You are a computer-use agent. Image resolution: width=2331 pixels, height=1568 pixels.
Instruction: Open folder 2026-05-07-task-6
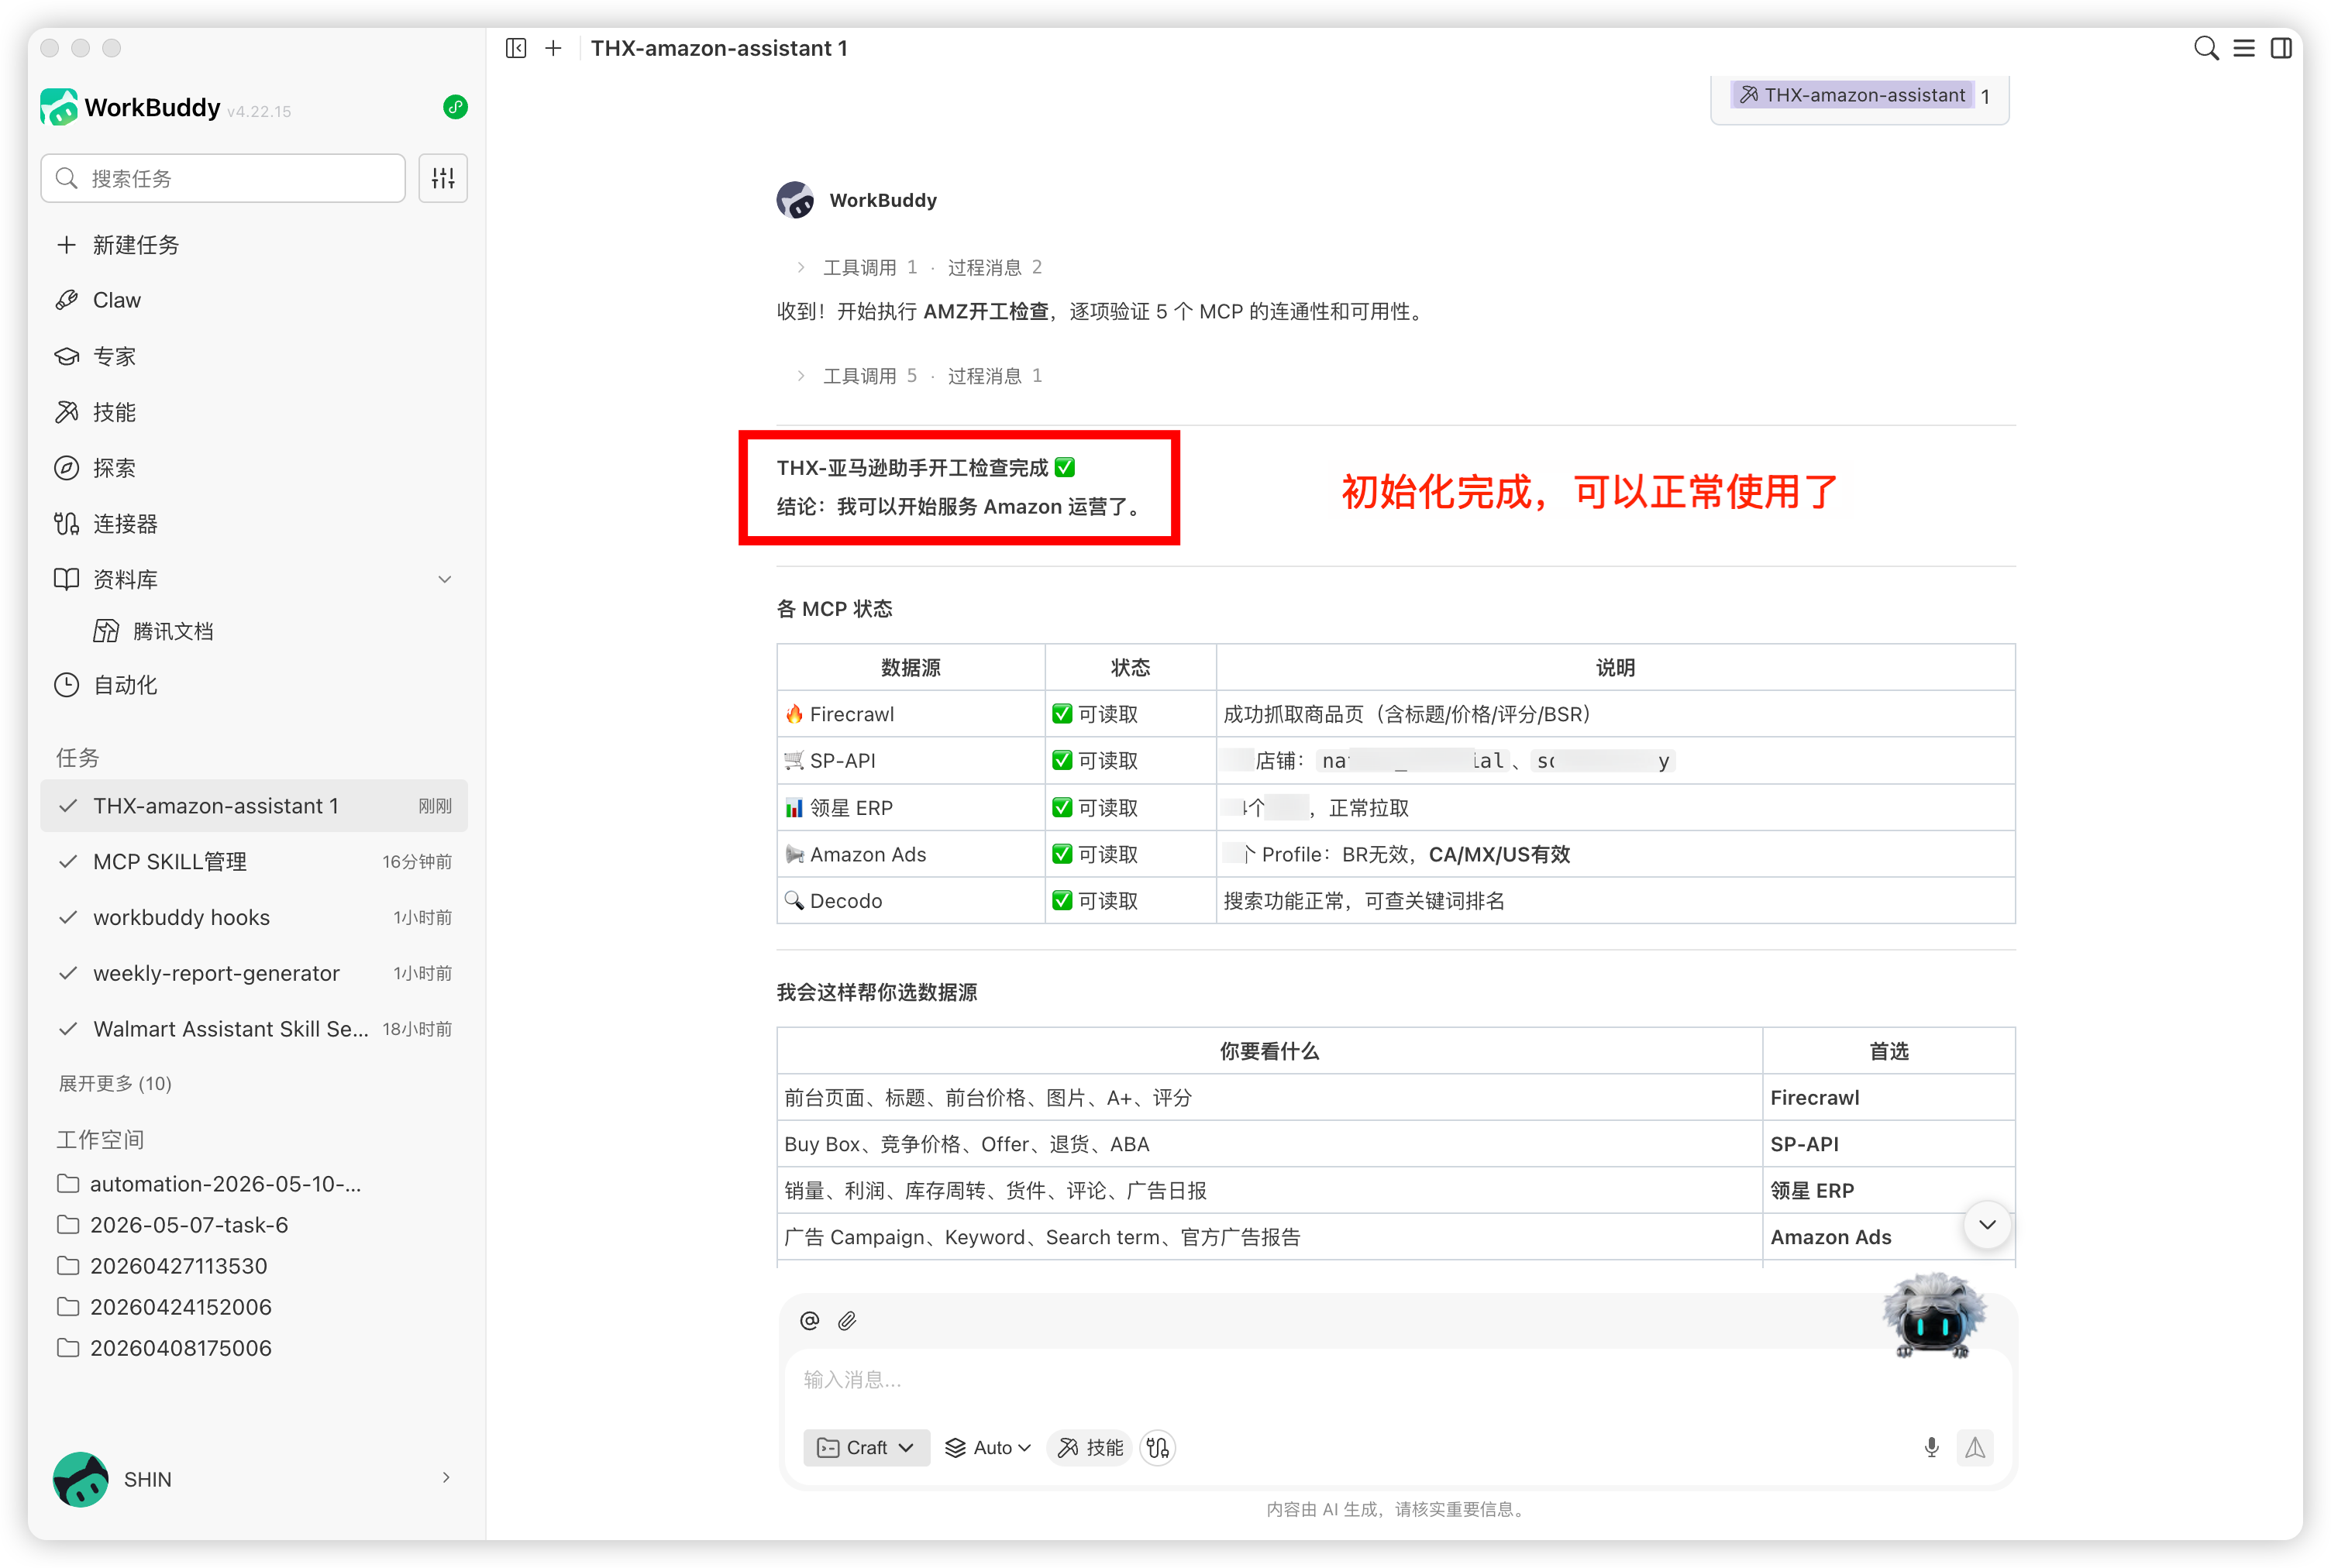[x=173, y=1225]
